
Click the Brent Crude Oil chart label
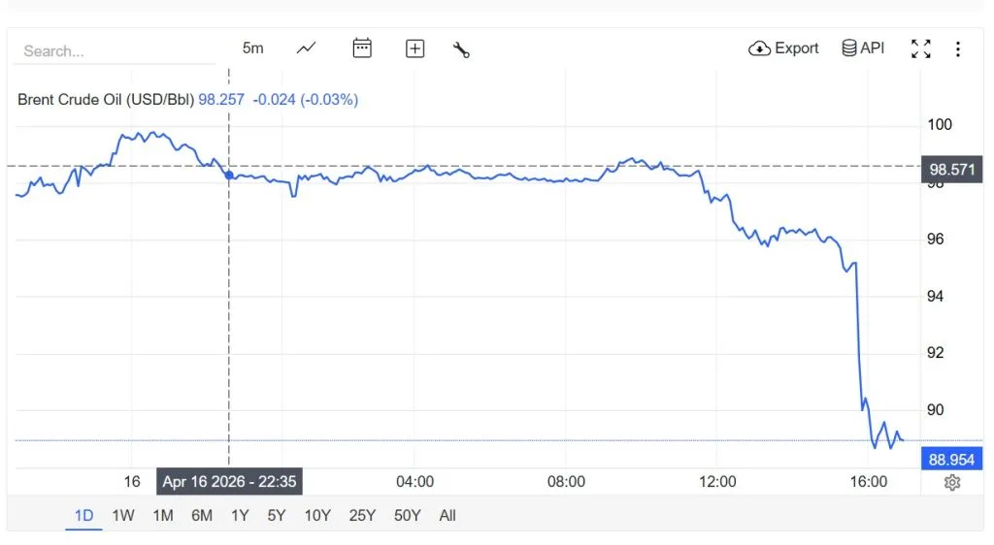click(107, 99)
